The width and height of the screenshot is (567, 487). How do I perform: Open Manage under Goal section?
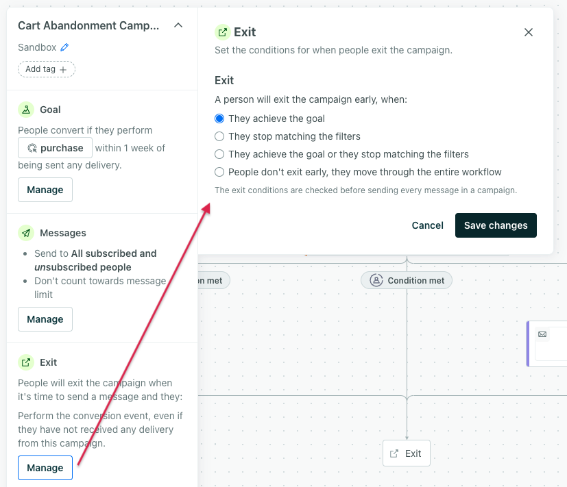45,190
